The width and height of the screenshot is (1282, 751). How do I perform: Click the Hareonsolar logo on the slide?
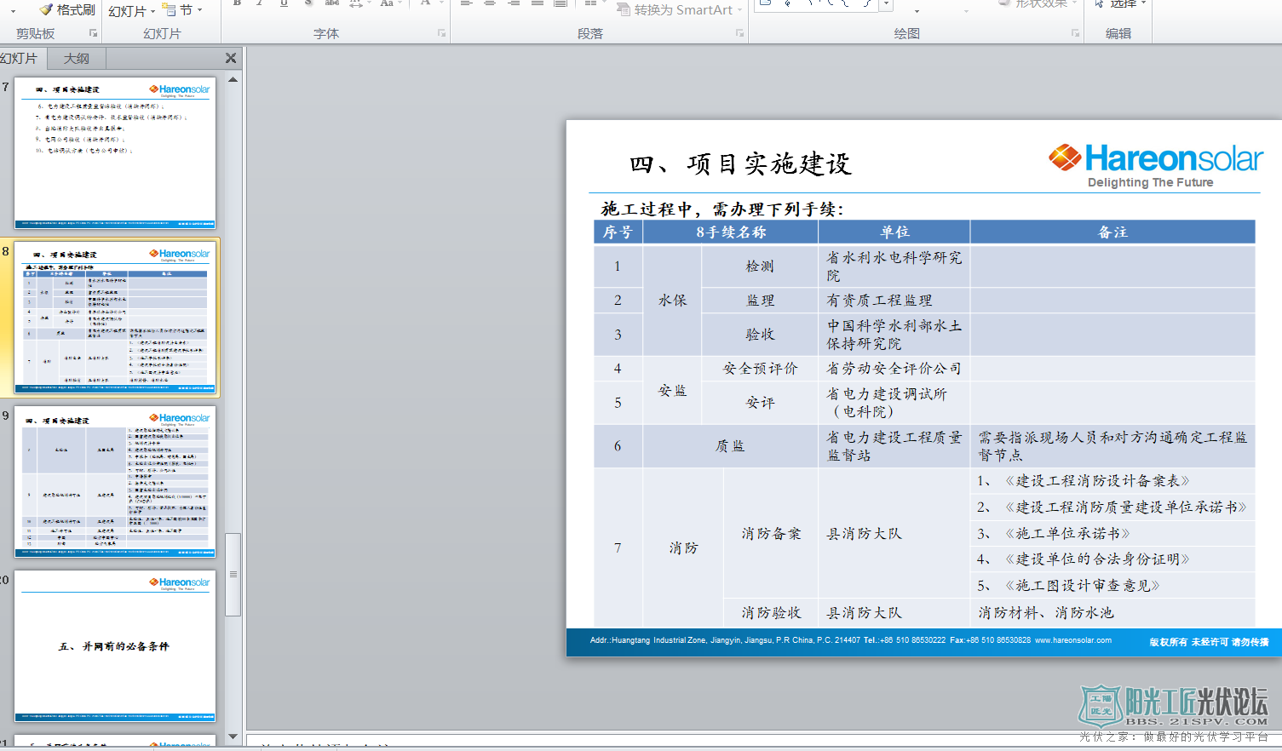1156,166
